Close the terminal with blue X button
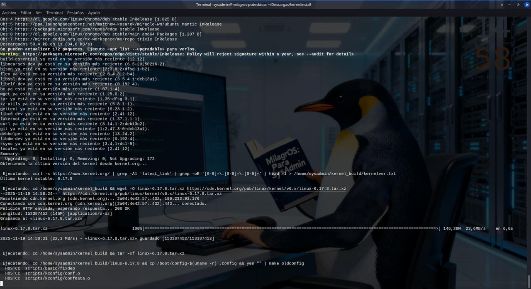 (527, 4)
